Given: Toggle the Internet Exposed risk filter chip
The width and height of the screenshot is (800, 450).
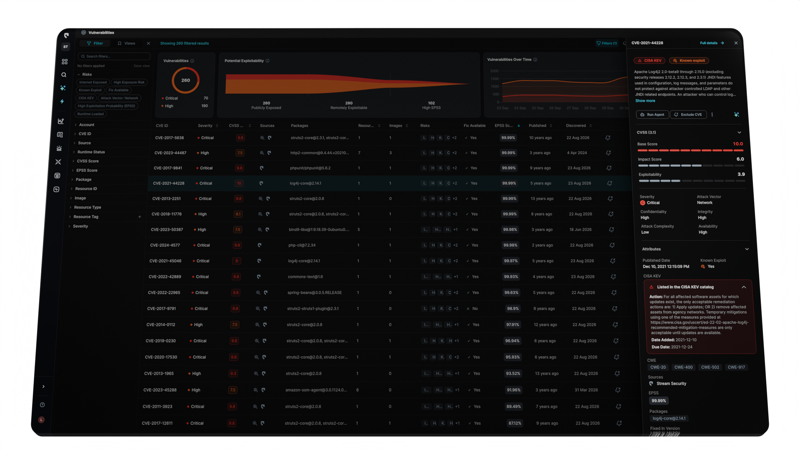Looking at the screenshot, I should [x=93, y=82].
